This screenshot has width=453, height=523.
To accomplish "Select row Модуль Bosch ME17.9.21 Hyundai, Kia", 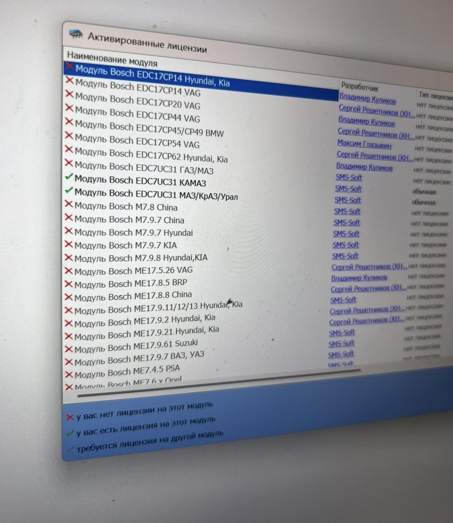I will click(147, 333).
